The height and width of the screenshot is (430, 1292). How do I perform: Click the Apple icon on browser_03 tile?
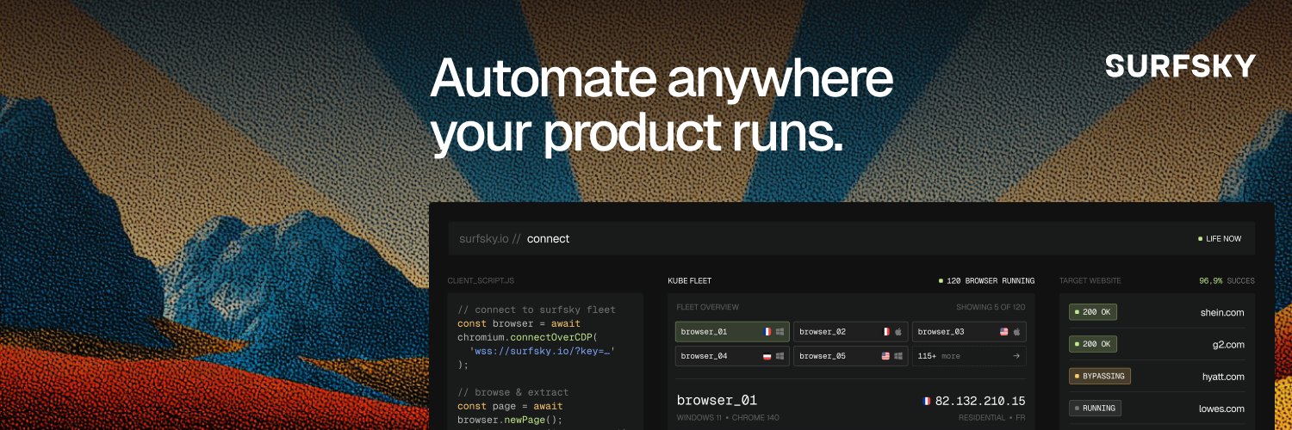click(1016, 331)
